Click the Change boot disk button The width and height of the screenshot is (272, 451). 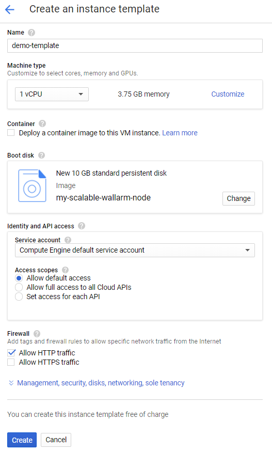[238, 198]
